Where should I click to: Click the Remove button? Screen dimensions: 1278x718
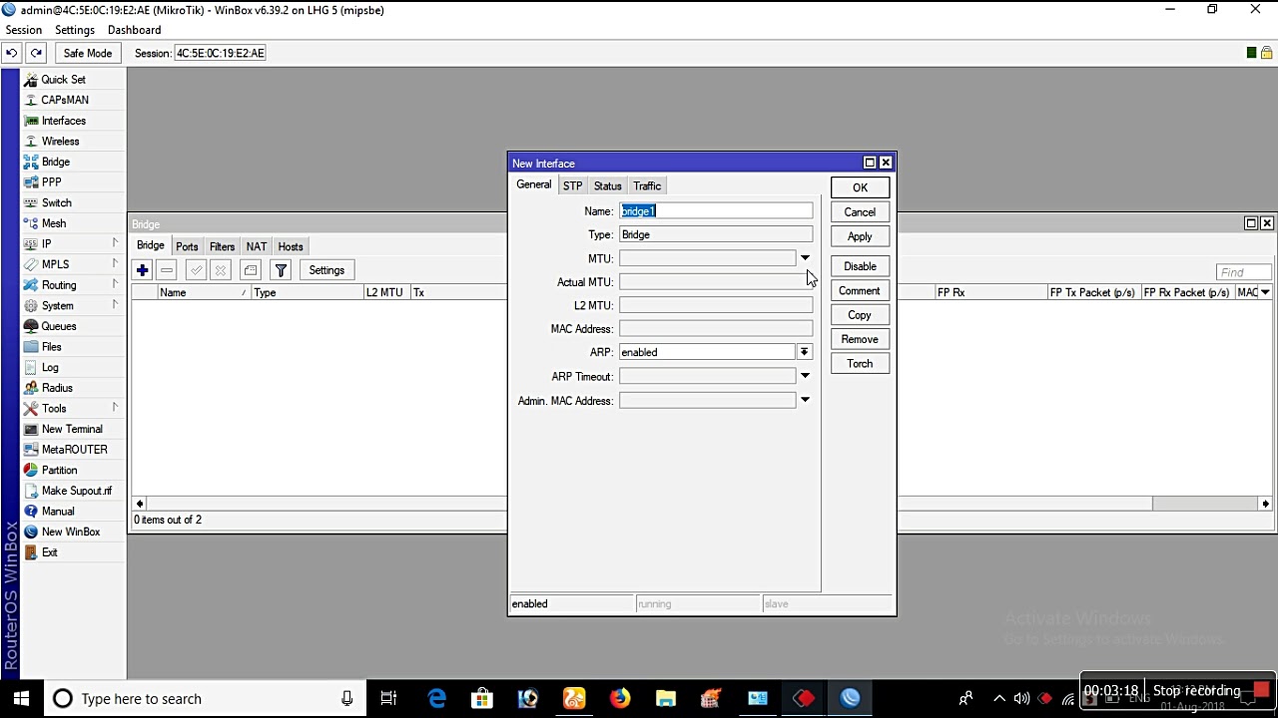[x=860, y=339]
